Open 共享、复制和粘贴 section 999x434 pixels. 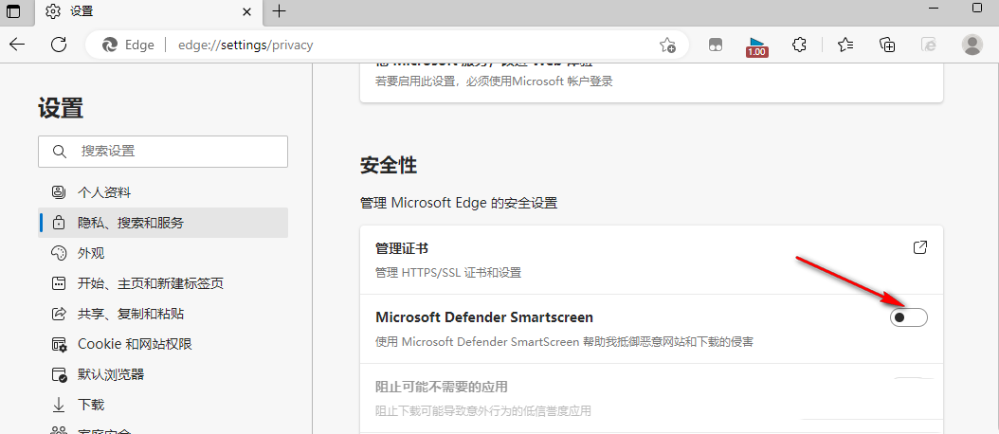tap(163, 314)
